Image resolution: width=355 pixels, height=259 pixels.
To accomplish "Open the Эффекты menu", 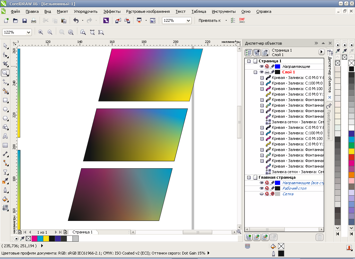I will click(112, 11).
